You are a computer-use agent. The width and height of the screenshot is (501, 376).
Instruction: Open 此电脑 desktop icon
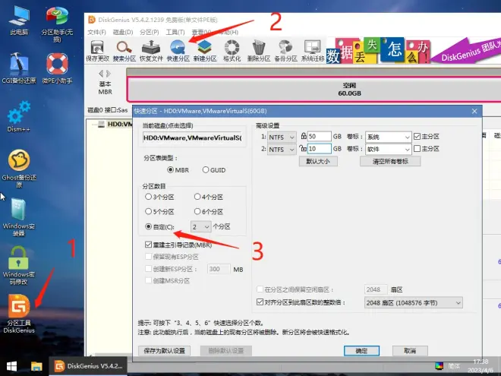(x=19, y=21)
